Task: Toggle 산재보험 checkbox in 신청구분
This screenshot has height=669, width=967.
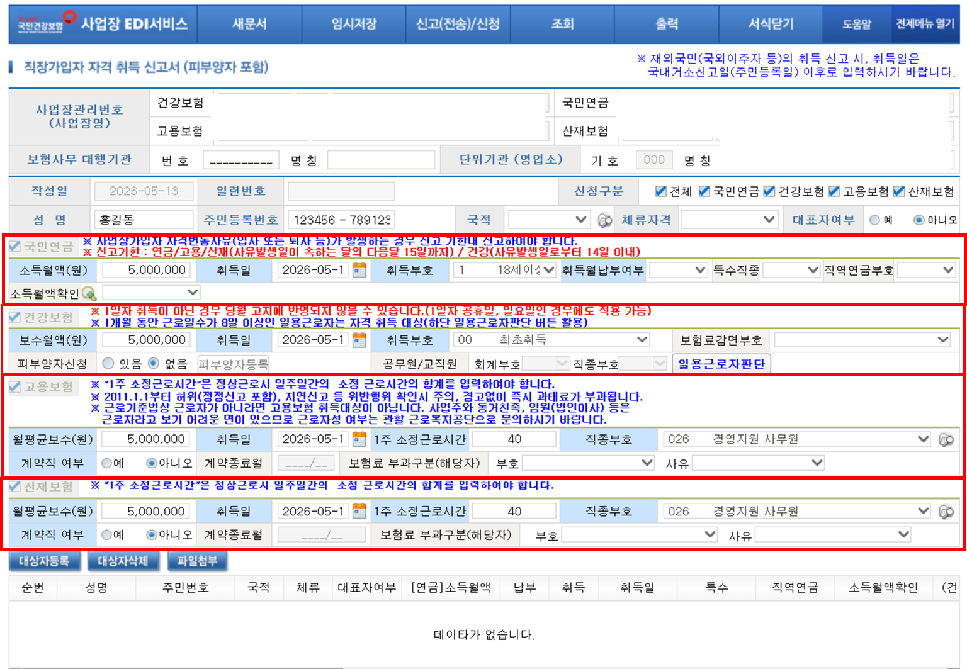Action: click(x=899, y=191)
